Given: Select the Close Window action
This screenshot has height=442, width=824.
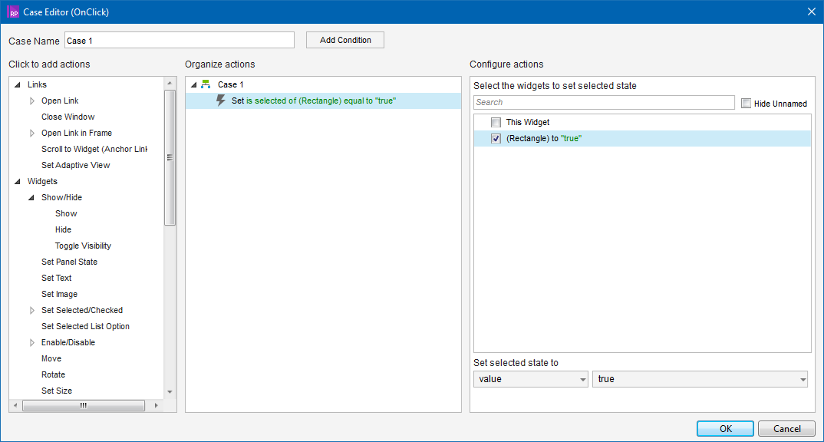Looking at the screenshot, I should pyautogui.click(x=68, y=117).
